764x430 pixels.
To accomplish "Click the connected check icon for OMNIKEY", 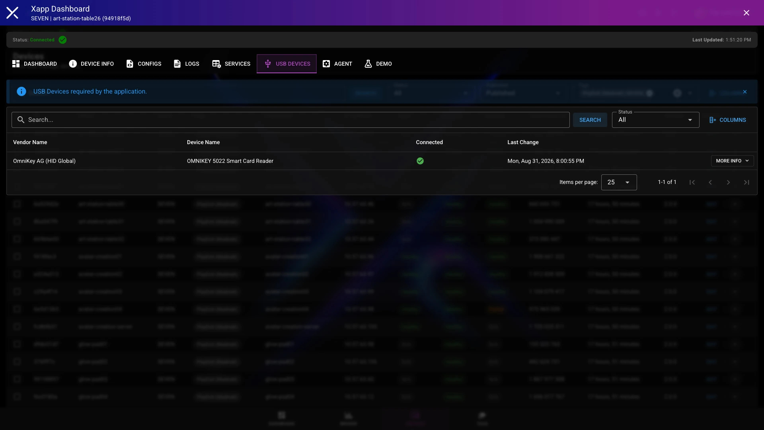I will (x=420, y=161).
